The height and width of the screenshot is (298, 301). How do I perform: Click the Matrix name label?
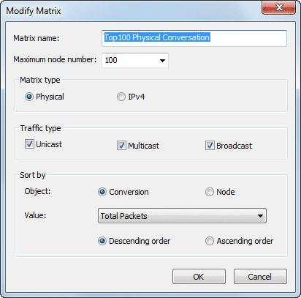coord(37,38)
